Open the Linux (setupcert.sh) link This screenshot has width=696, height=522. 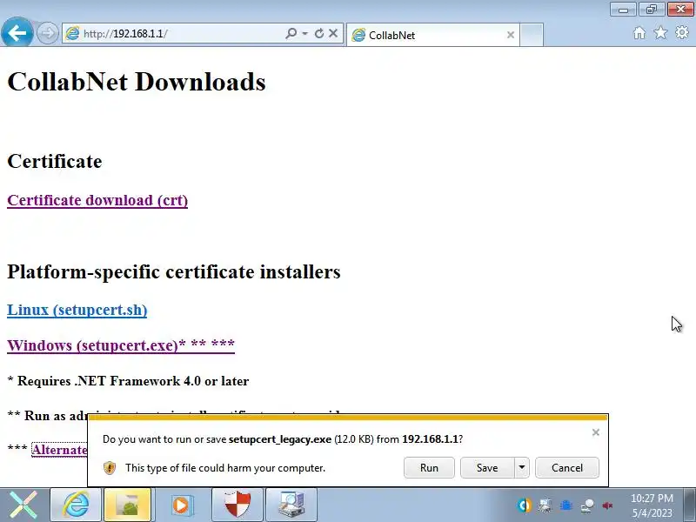click(77, 310)
